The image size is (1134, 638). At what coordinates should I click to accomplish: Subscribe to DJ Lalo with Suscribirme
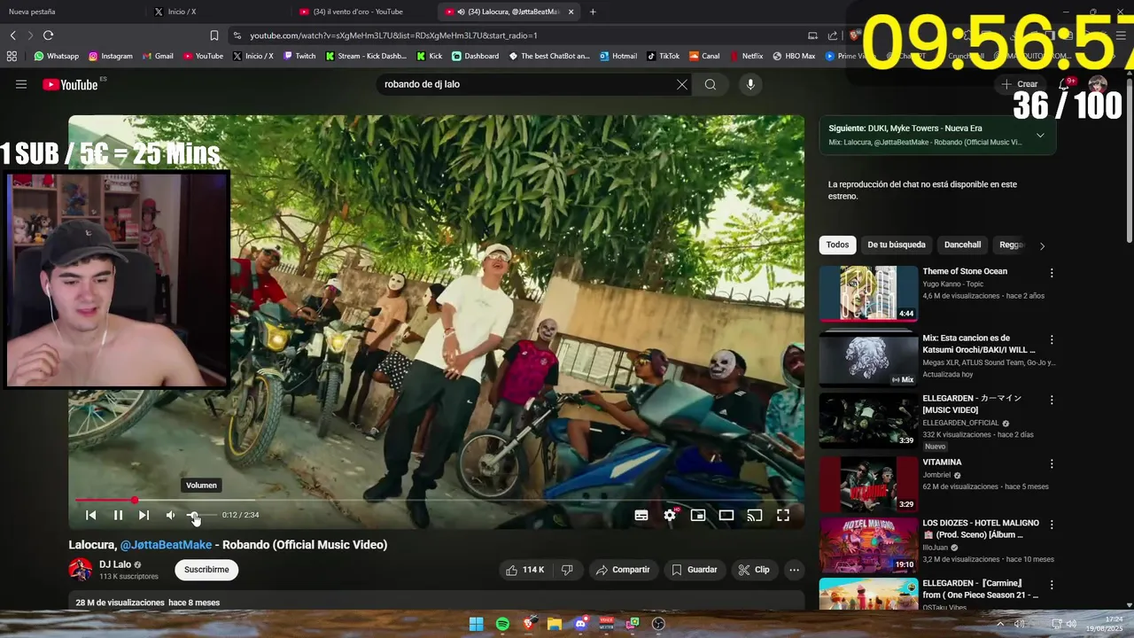click(206, 570)
